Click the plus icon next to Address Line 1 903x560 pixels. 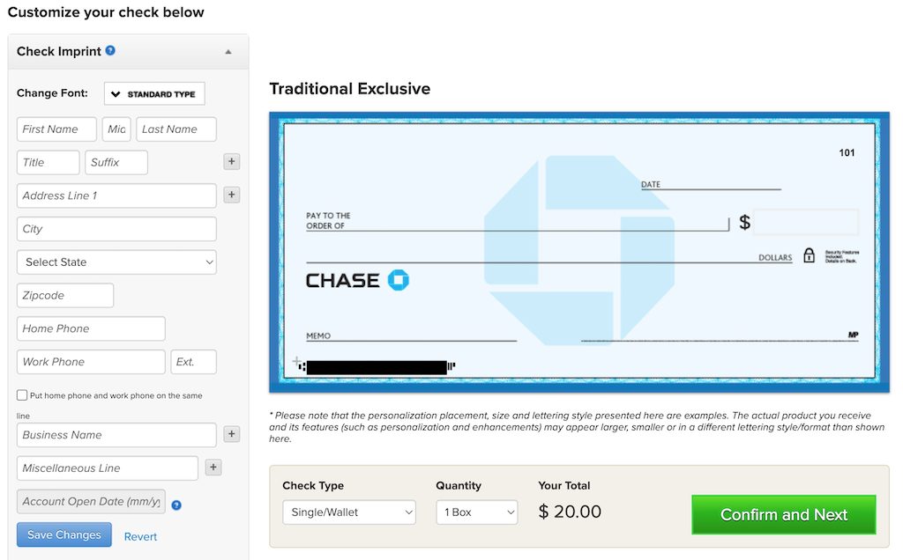231,195
